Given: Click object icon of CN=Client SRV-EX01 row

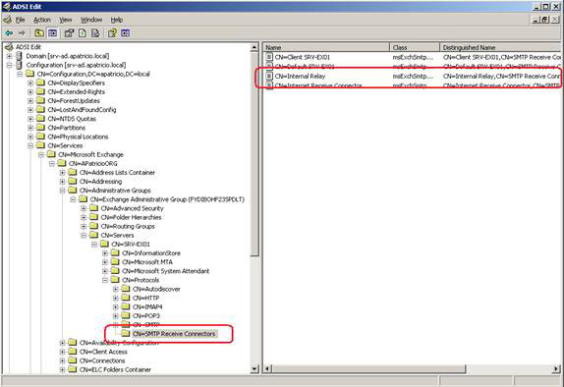Looking at the screenshot, I should (269, 57).
